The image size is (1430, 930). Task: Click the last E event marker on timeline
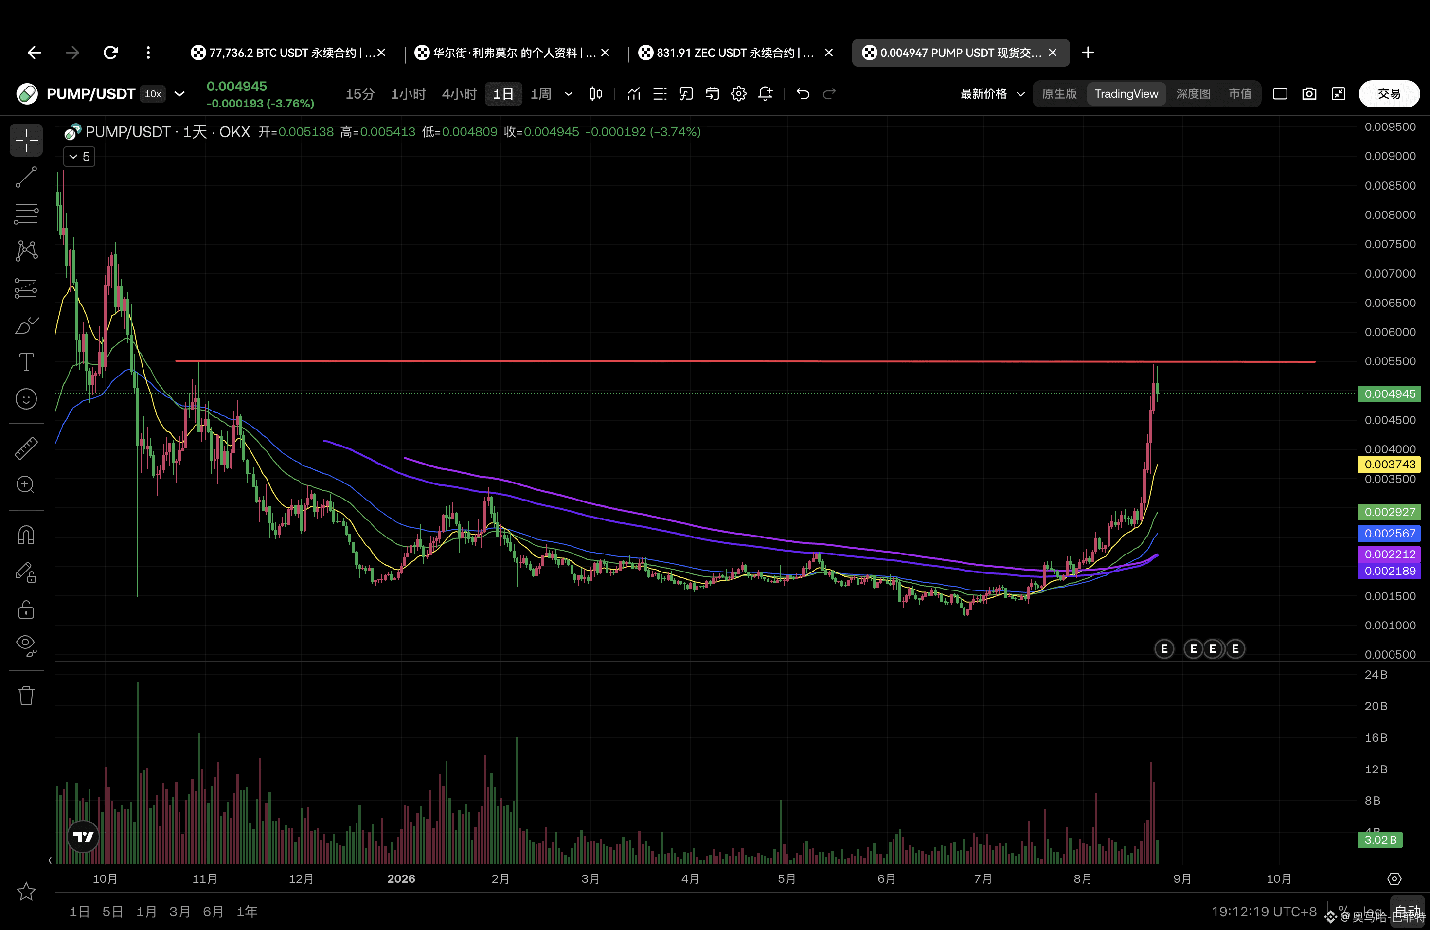[x=1235, y=649]
